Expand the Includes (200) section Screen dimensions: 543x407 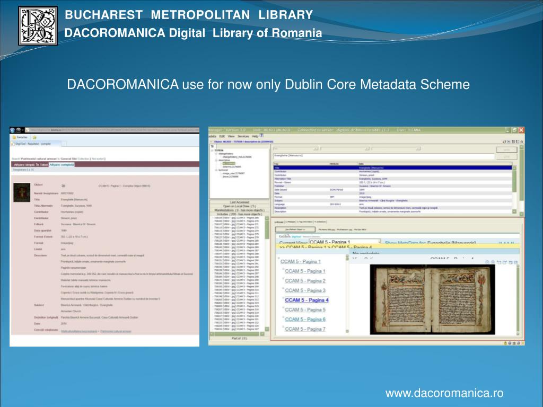click(x=239, y=214)
